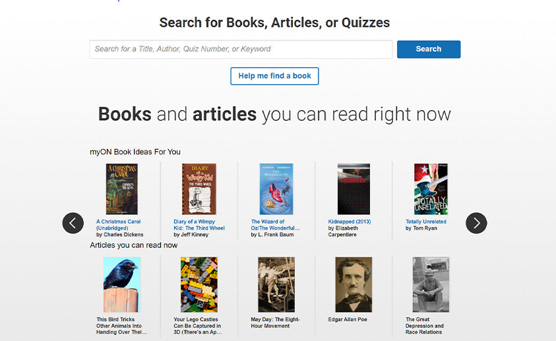Click Diary of a Wimpy Kid title link

[x=199, y=225]
